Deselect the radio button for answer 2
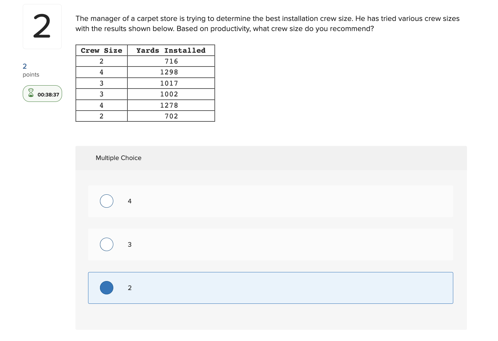The height and width of the screenshot is (341, 498). pyautogui.click(x=106, y=288)
